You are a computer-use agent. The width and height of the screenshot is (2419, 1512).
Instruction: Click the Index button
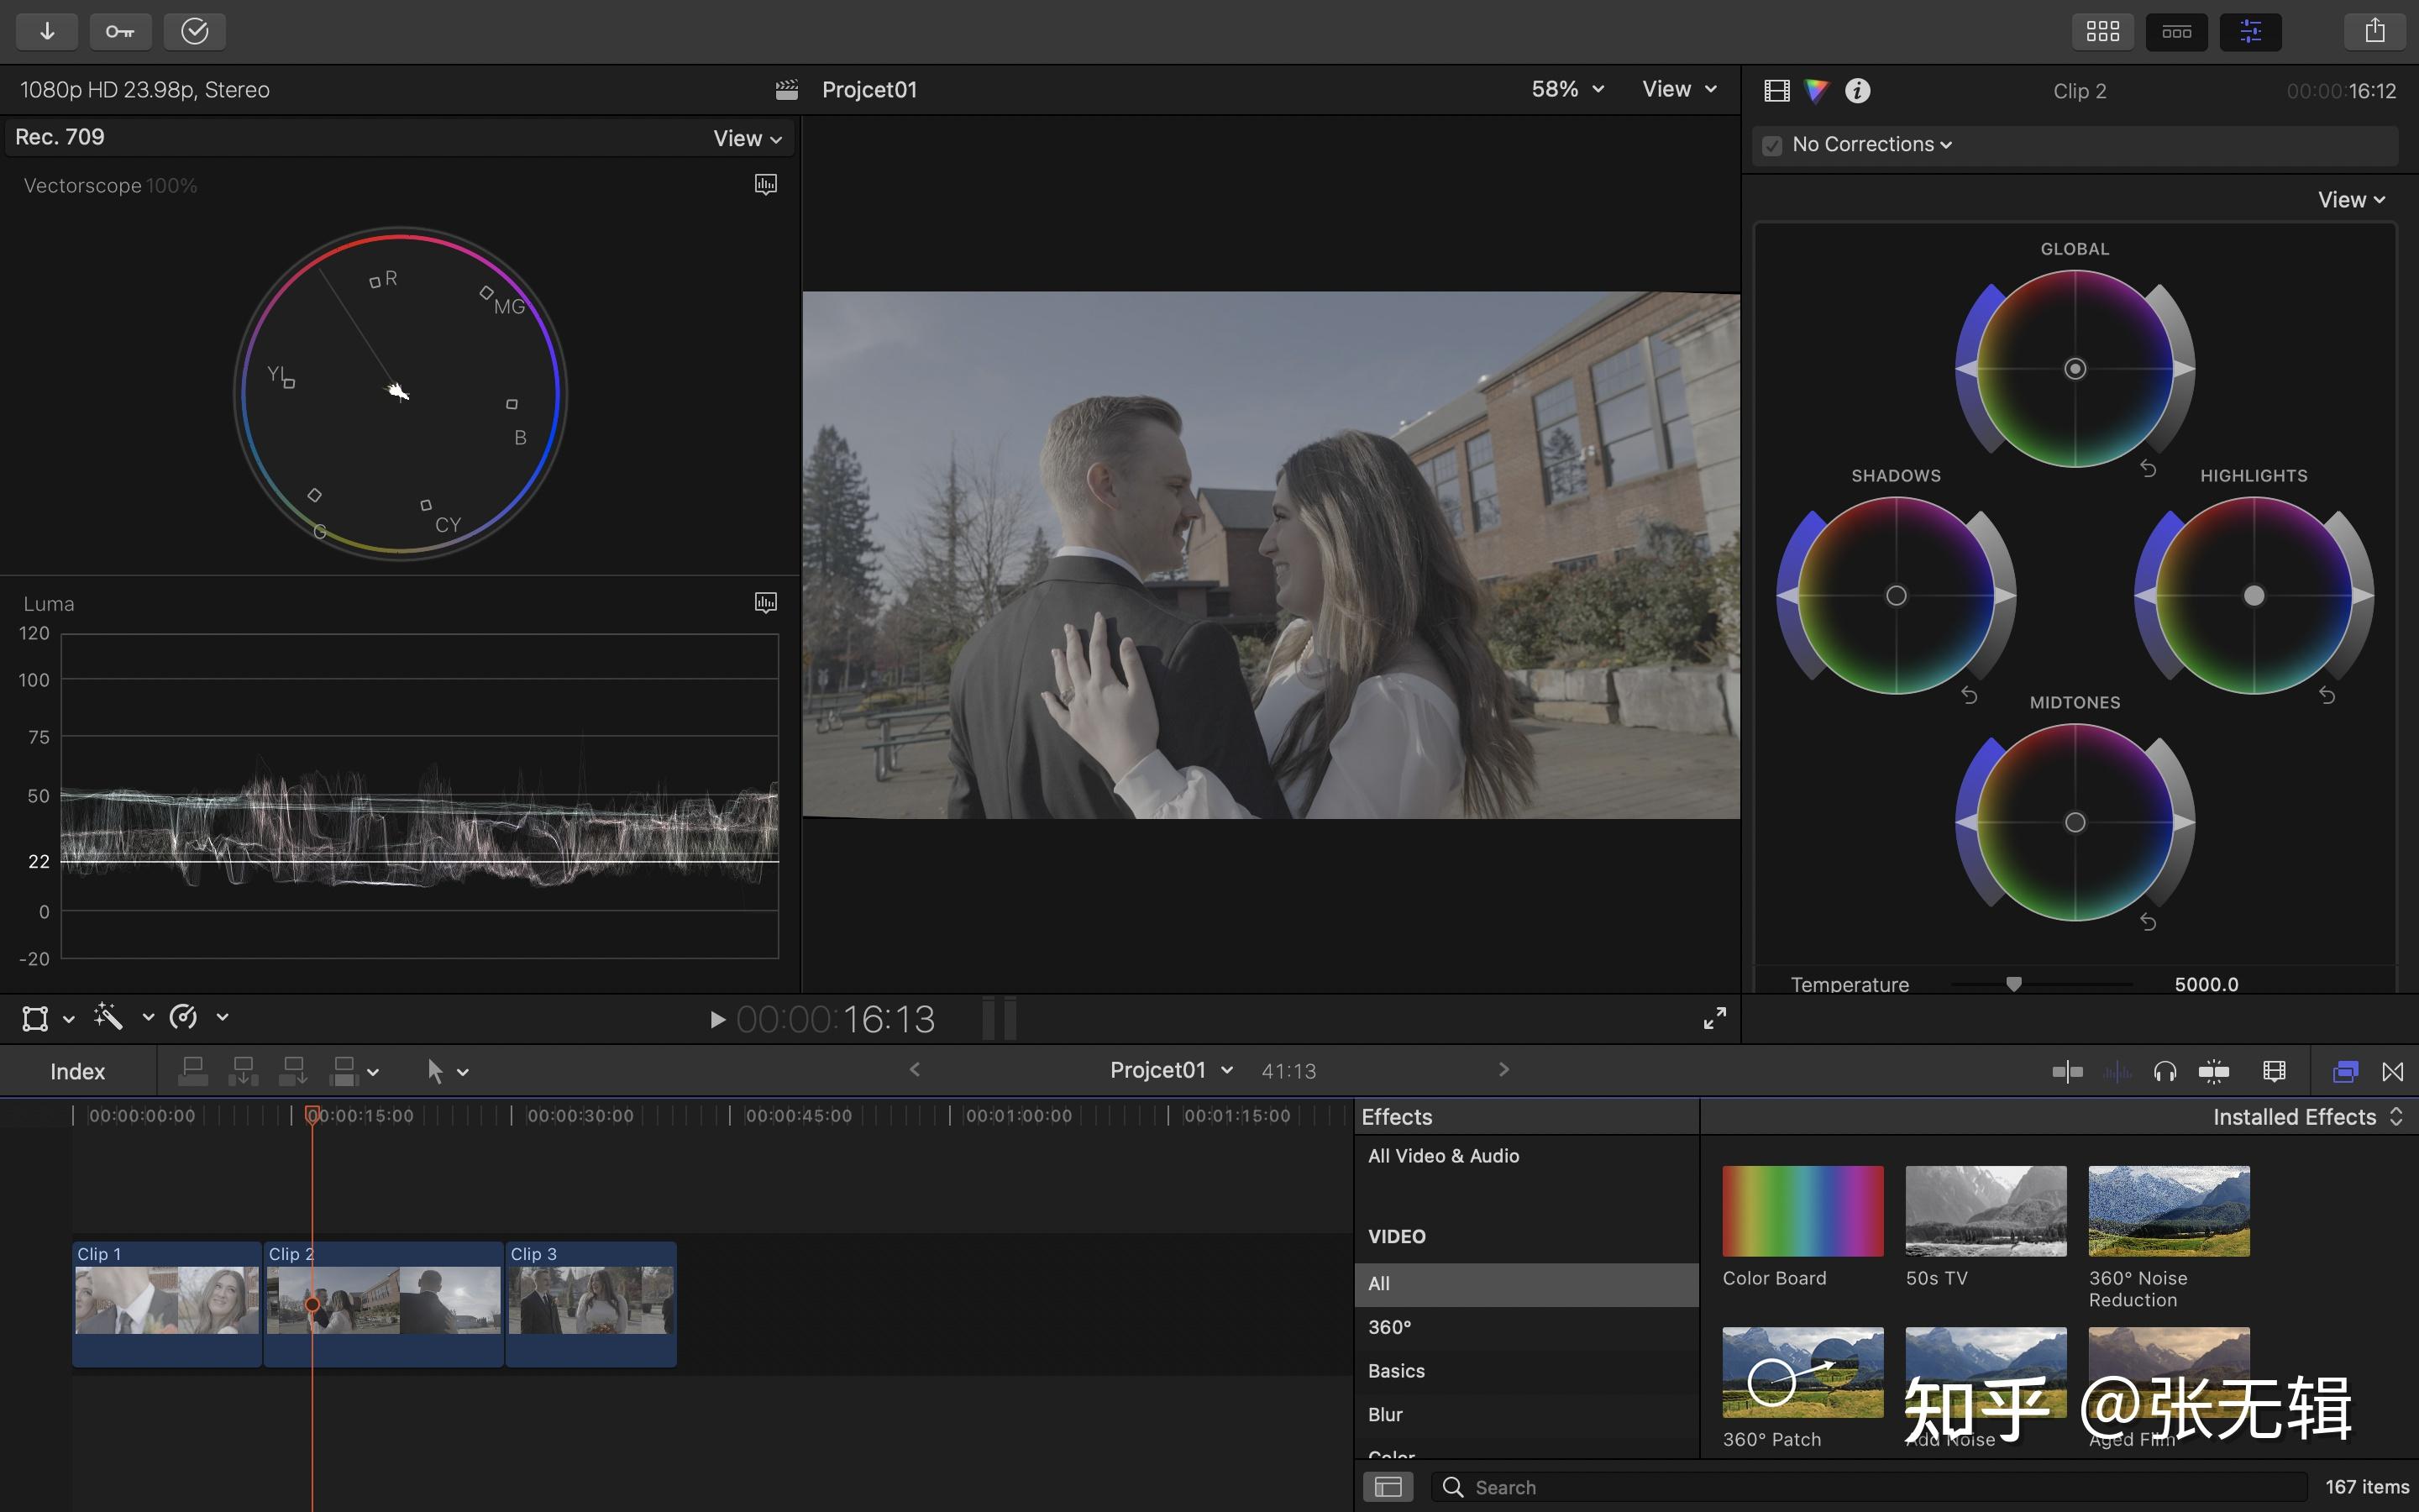point(78,1072)
